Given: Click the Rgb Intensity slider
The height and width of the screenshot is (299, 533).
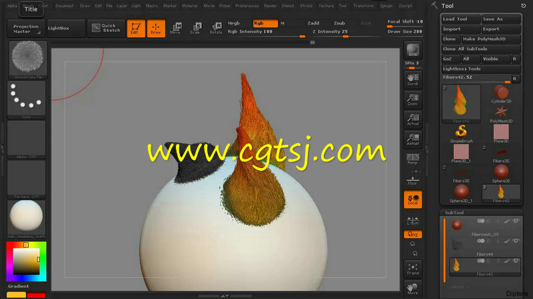Looking at the screenshot, I should pos(266,33).
